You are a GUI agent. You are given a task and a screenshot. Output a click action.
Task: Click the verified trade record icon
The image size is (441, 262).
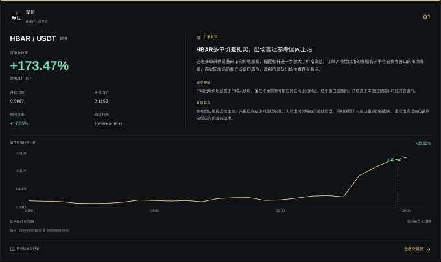(x=12, y=249)
